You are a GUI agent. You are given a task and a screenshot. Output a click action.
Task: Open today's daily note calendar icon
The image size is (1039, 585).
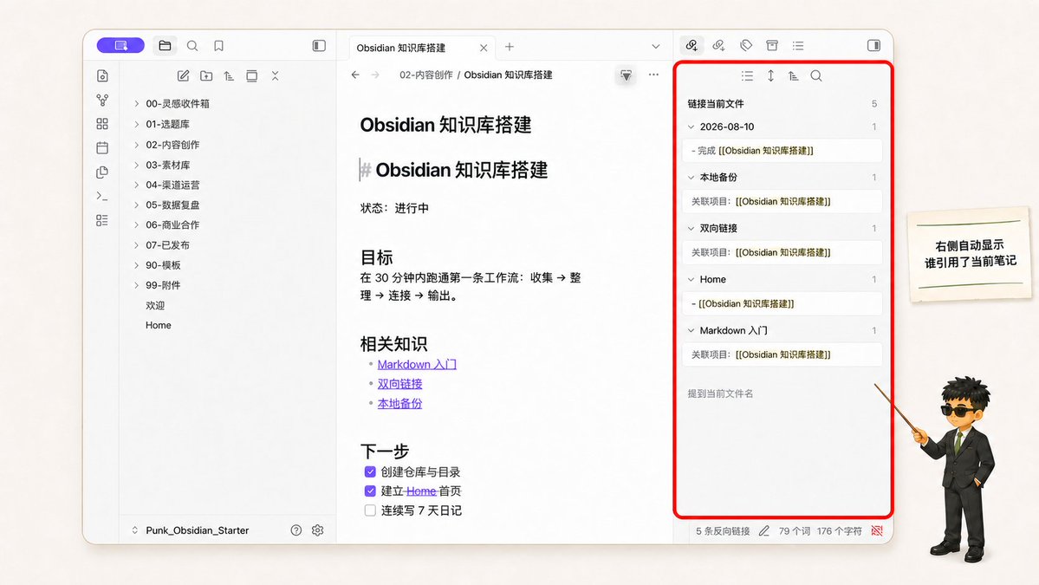(x=102, y=147)
